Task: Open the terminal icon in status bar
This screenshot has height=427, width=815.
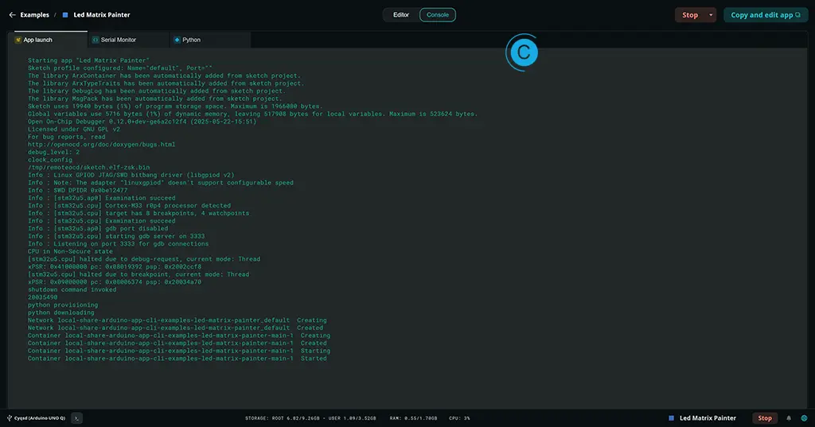Action: point(76,418)
